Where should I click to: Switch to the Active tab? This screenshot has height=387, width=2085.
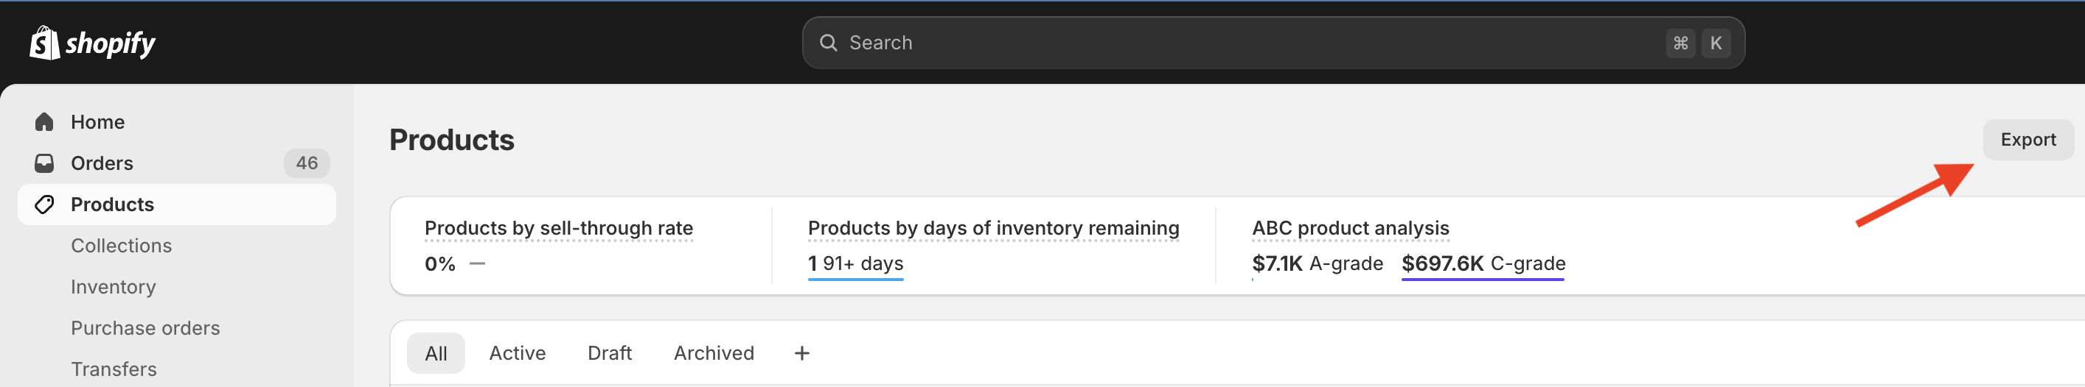pos(518,353)
